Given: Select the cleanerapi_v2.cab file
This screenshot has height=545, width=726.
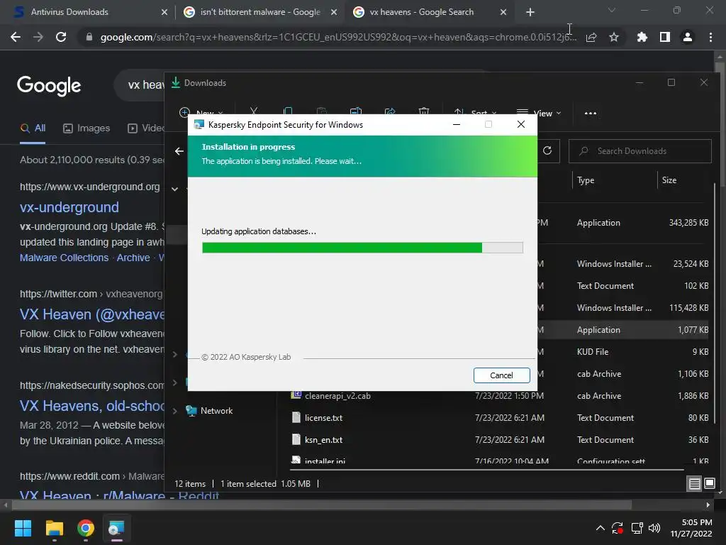Looking at the screenshot, I should 337,396.
